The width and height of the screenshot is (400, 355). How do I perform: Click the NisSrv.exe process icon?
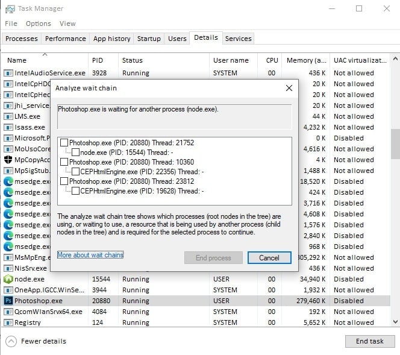pyautogui.click(x=8, y=268)
